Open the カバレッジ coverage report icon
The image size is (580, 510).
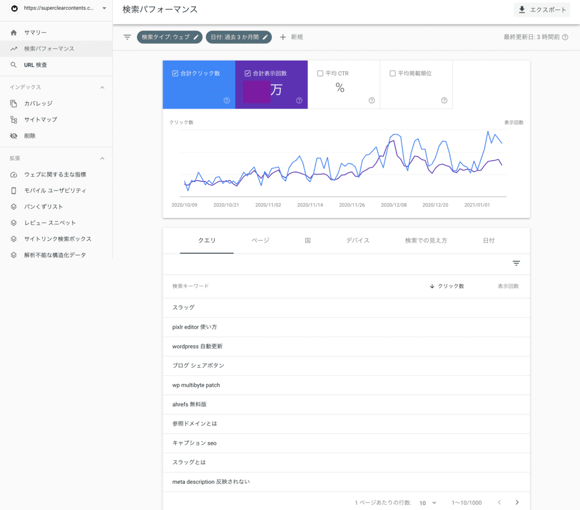[x=14, y=104]
